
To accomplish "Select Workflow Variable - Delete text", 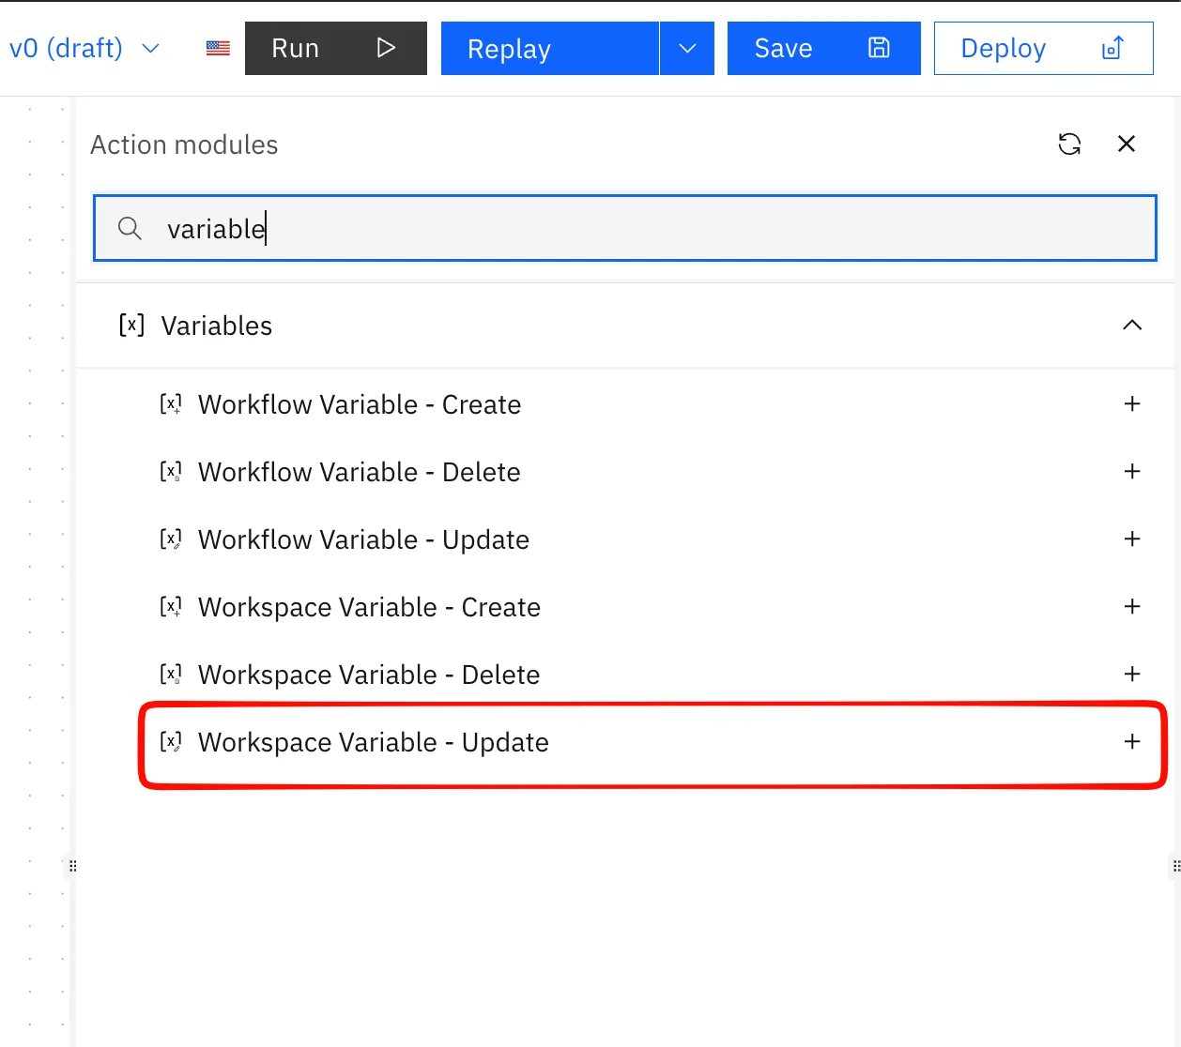I will pos(360,472).
